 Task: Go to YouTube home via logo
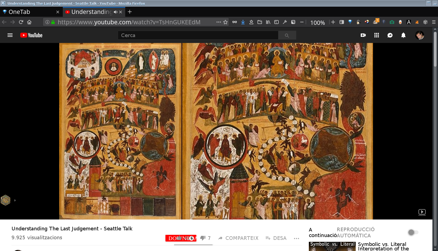31,35
